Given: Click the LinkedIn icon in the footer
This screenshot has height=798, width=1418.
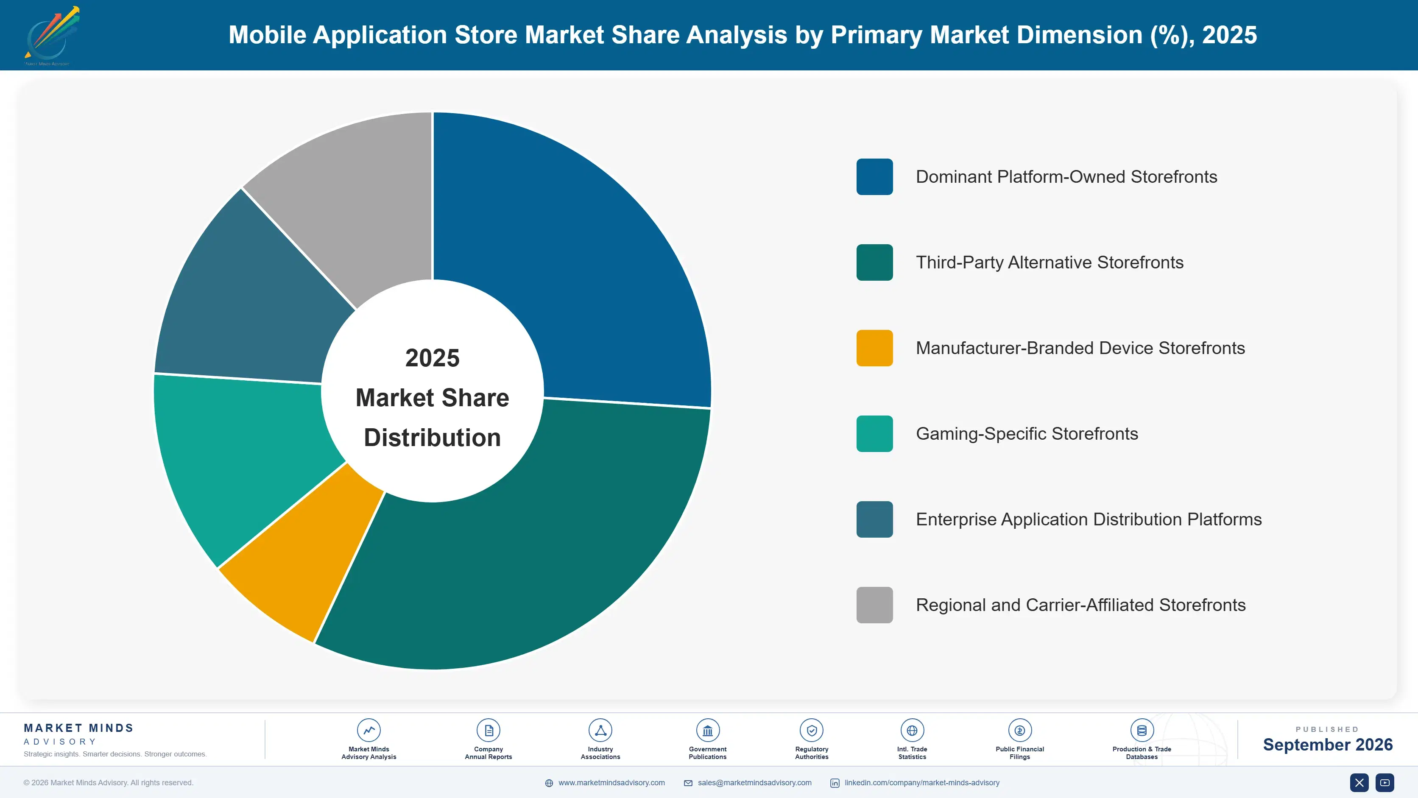Looking at the screenshot, I should point(835,783).
